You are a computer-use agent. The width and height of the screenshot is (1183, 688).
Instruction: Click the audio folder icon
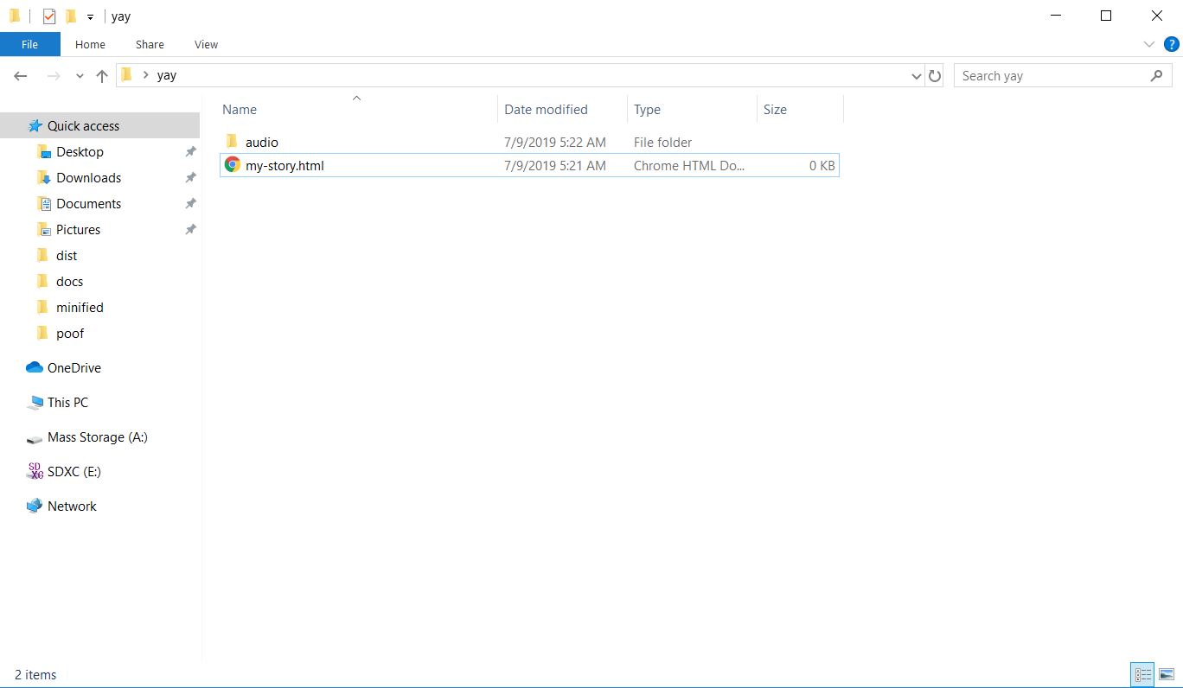pyautogui.click(x=232, y=142)
